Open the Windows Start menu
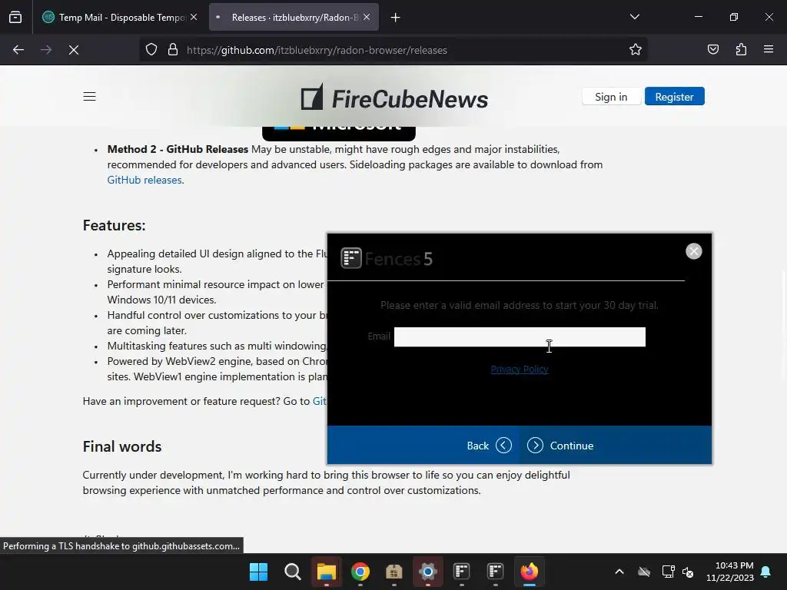787x590 pixels. pos(258,572)
